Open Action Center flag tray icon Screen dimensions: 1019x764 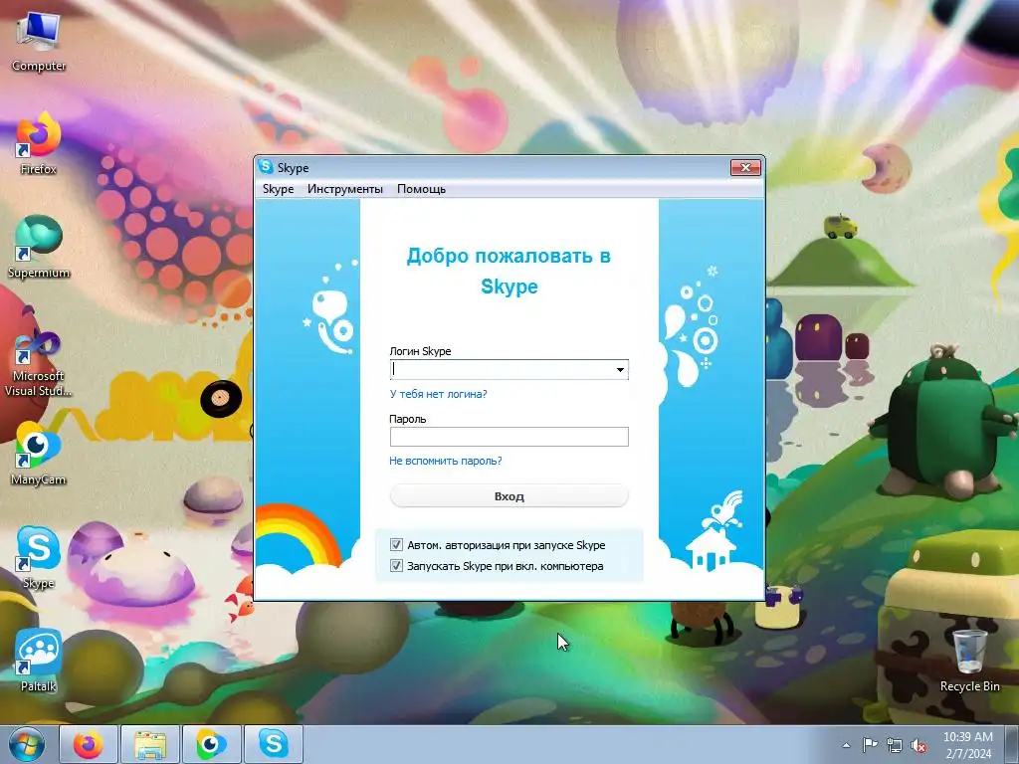[870, 745]
